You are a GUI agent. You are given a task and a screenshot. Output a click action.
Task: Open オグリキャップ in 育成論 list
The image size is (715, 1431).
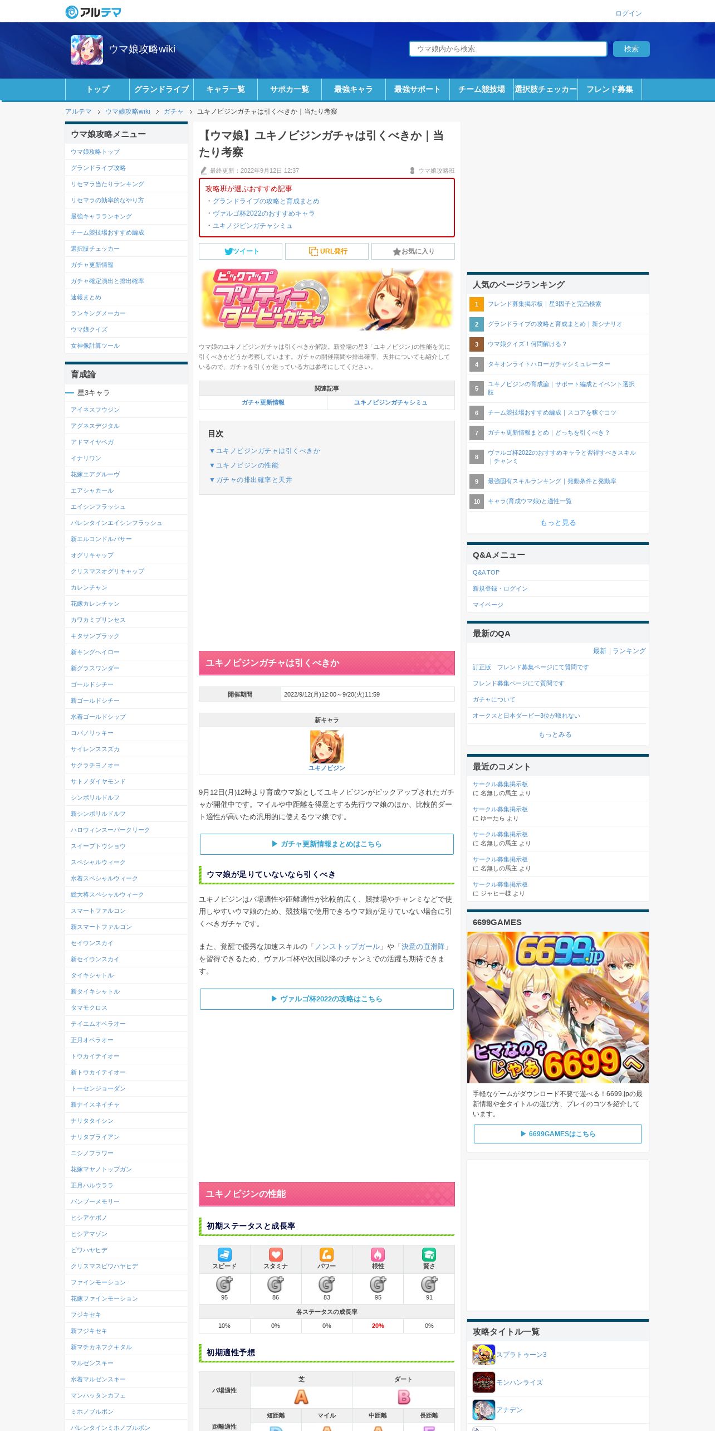[92, 555]
